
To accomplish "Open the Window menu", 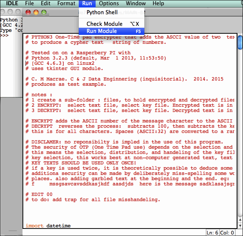I will point(136,3).
